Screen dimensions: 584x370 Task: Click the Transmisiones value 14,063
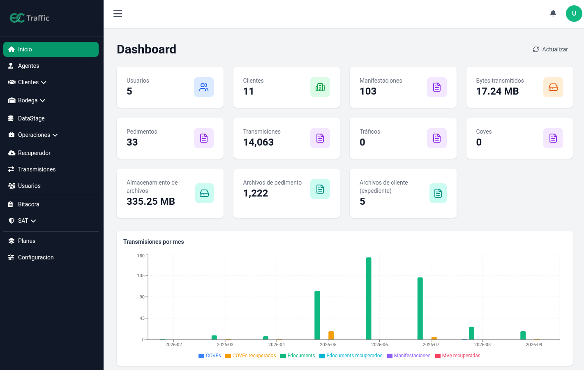259,142
